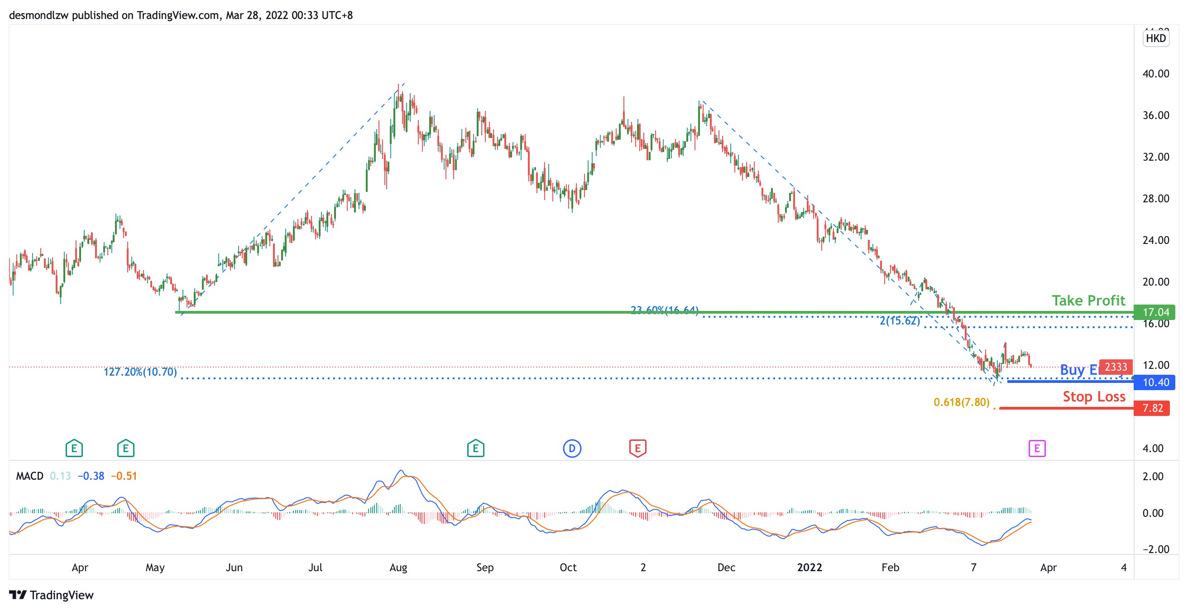
Task: Select the red 7.82 stop loss price tag
Action: [1152, 408]
